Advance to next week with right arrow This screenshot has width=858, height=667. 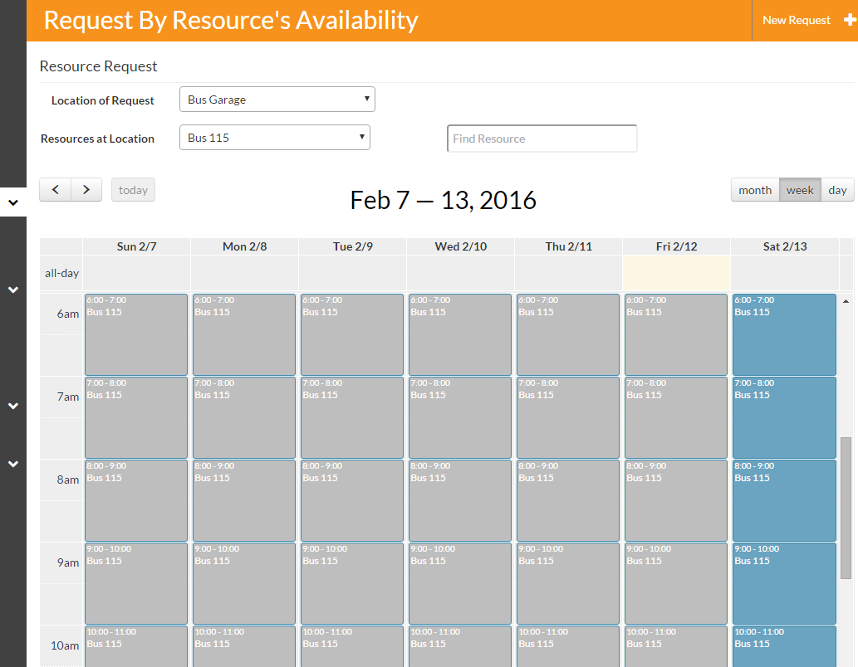[x=86, y=190]
